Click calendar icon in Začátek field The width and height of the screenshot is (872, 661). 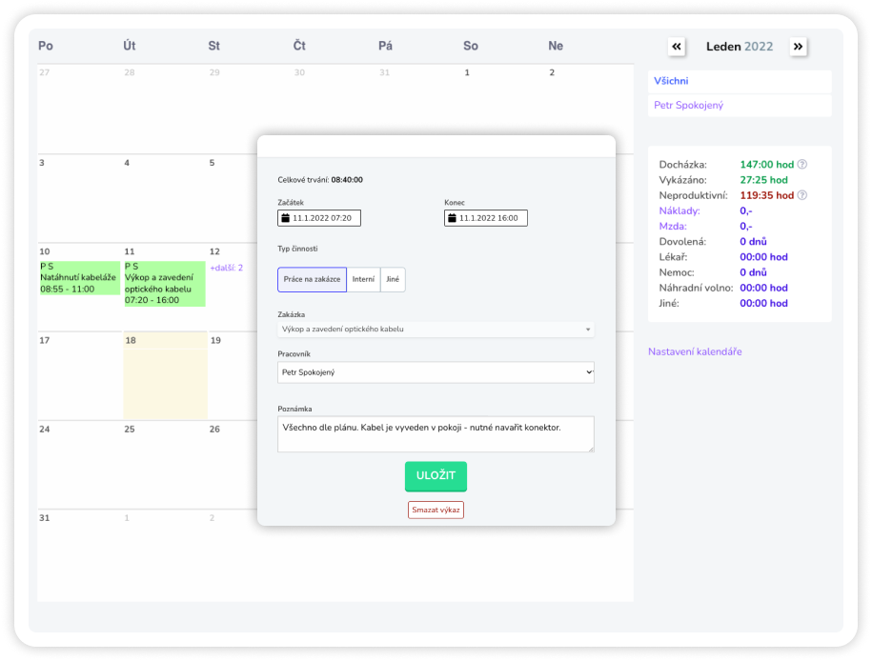286,218
